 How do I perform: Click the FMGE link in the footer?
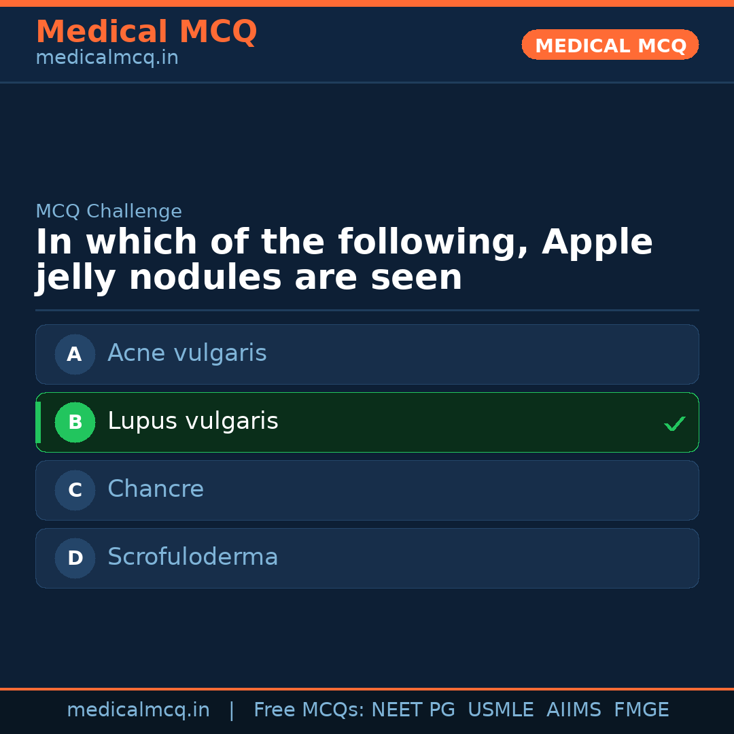(x=641, y=710)
